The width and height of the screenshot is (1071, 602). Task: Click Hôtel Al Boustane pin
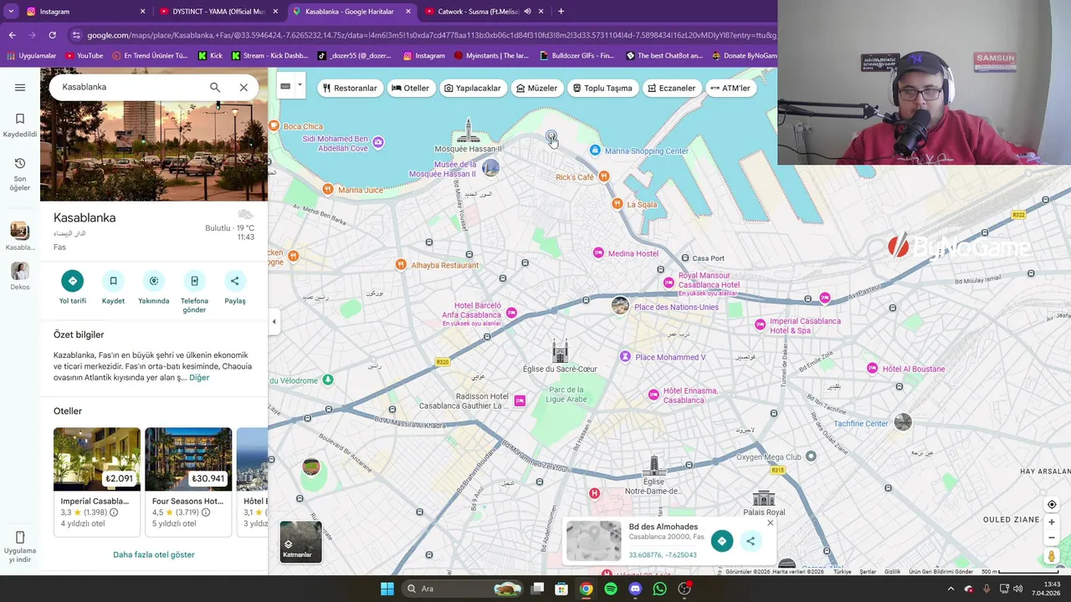click(x=873, y=369)
